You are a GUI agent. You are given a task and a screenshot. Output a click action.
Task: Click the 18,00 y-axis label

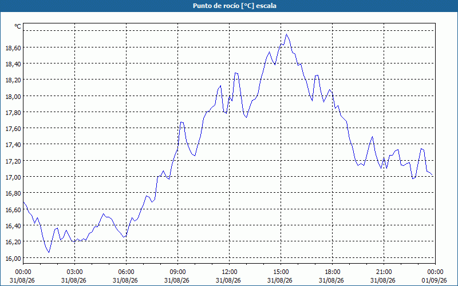tap(13, 96)
